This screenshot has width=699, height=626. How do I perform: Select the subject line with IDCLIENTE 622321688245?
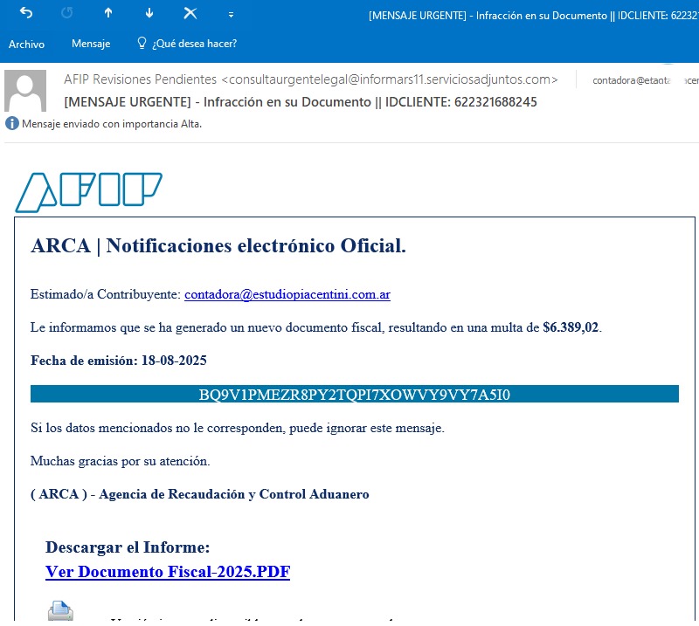301,102
